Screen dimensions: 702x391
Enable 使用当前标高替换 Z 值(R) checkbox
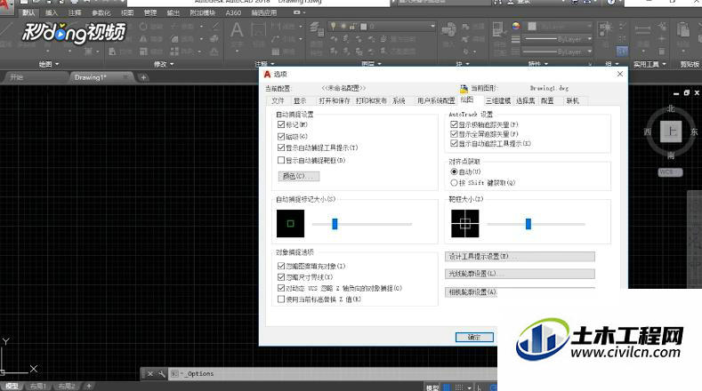pyautogui.click(x=281, y=299)
